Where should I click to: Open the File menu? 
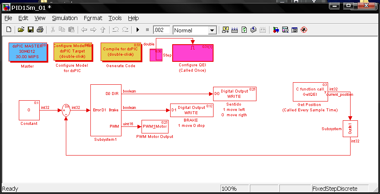click(8, 18)
